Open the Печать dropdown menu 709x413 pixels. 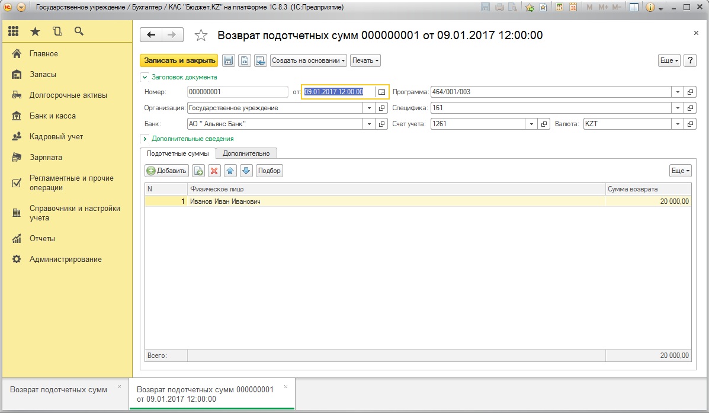point(365,60)
